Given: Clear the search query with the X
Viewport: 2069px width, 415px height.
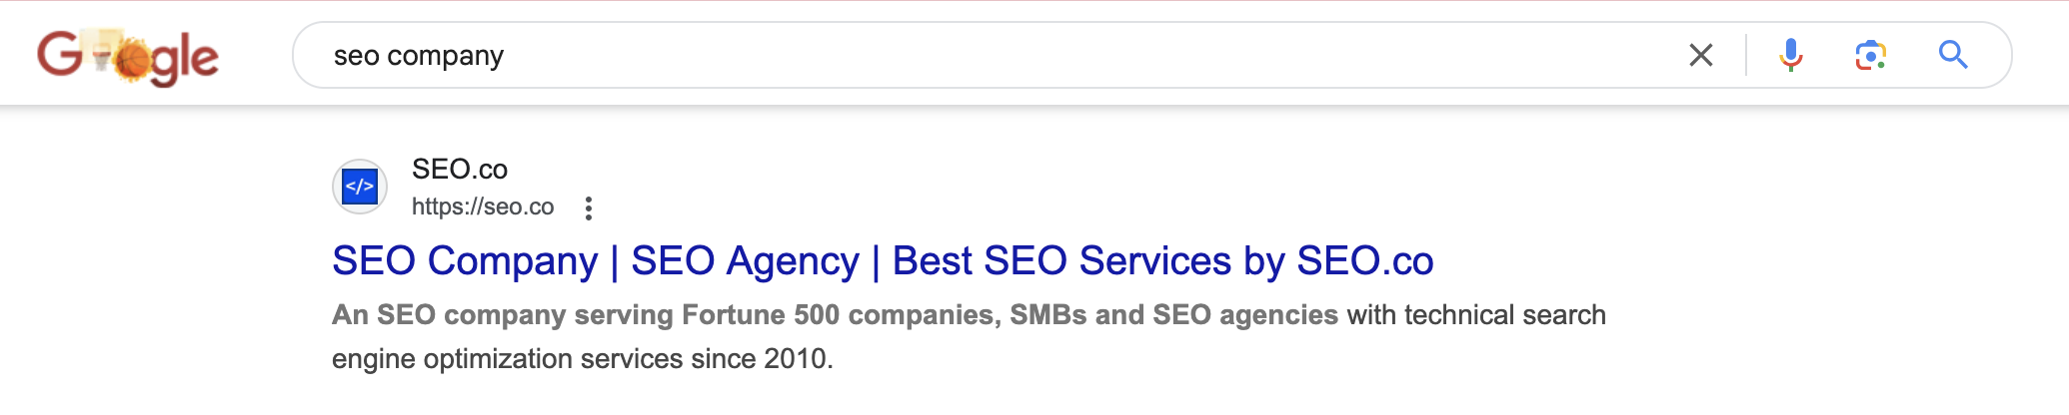Looking at the screenshot, I should point(1700,55).
